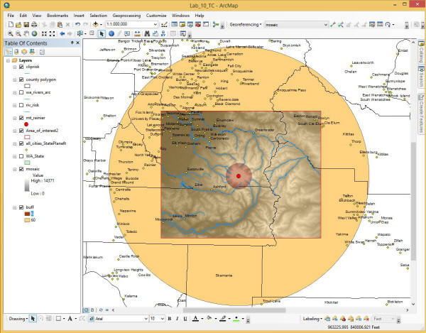Collapse the buff layer legend

pos(15,207)
